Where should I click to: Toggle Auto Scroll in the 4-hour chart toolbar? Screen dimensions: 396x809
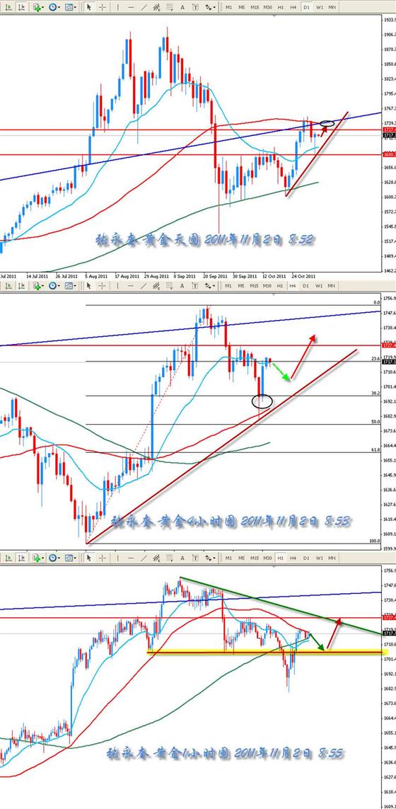tap(8, 285)
